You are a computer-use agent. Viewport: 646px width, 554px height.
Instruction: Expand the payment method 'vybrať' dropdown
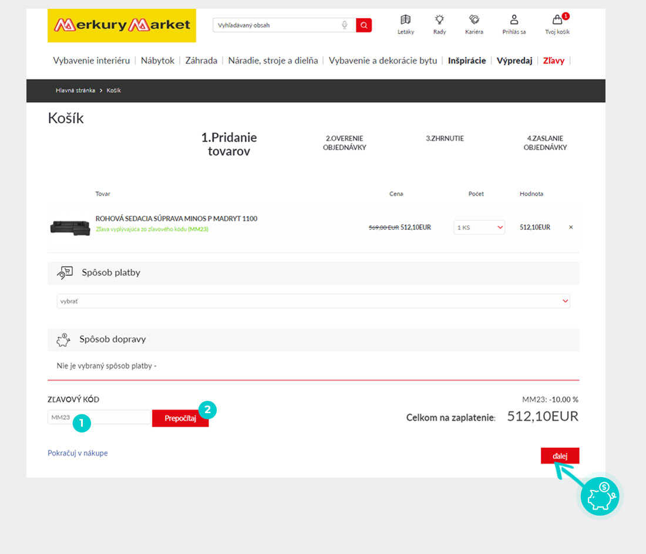(x=313, y=301)
